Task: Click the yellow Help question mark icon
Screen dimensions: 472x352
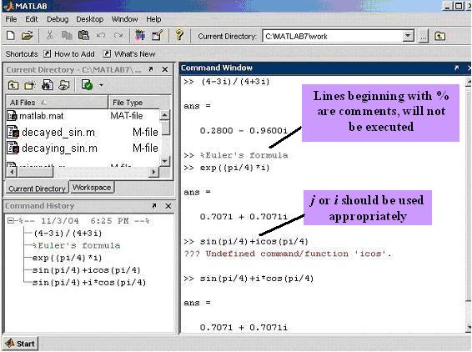Action: tap(179, 35)
